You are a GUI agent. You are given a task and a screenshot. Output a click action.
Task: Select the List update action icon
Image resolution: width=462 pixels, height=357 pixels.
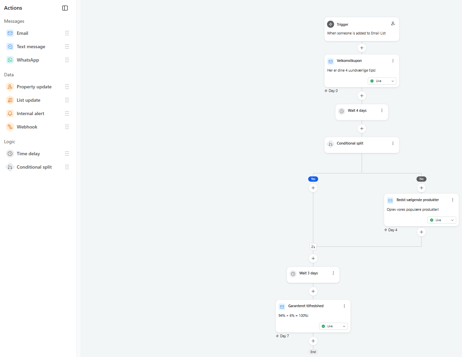click(x=10, y=100)
